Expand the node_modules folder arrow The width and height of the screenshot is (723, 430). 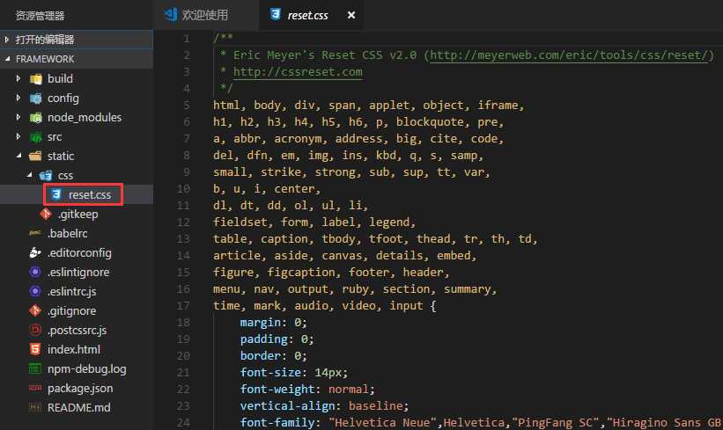point(18,118)
